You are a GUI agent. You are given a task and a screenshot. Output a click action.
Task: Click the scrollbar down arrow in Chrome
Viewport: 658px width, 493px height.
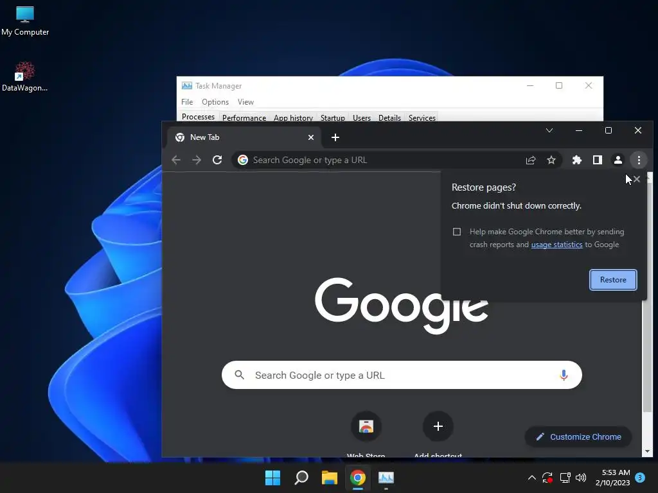point(647,451)
